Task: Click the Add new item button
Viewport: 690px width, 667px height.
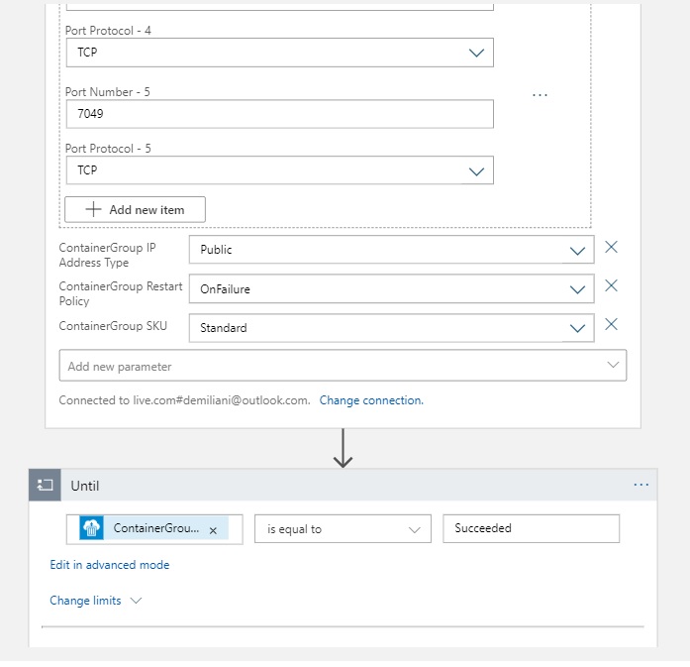Action: (135, 209)
